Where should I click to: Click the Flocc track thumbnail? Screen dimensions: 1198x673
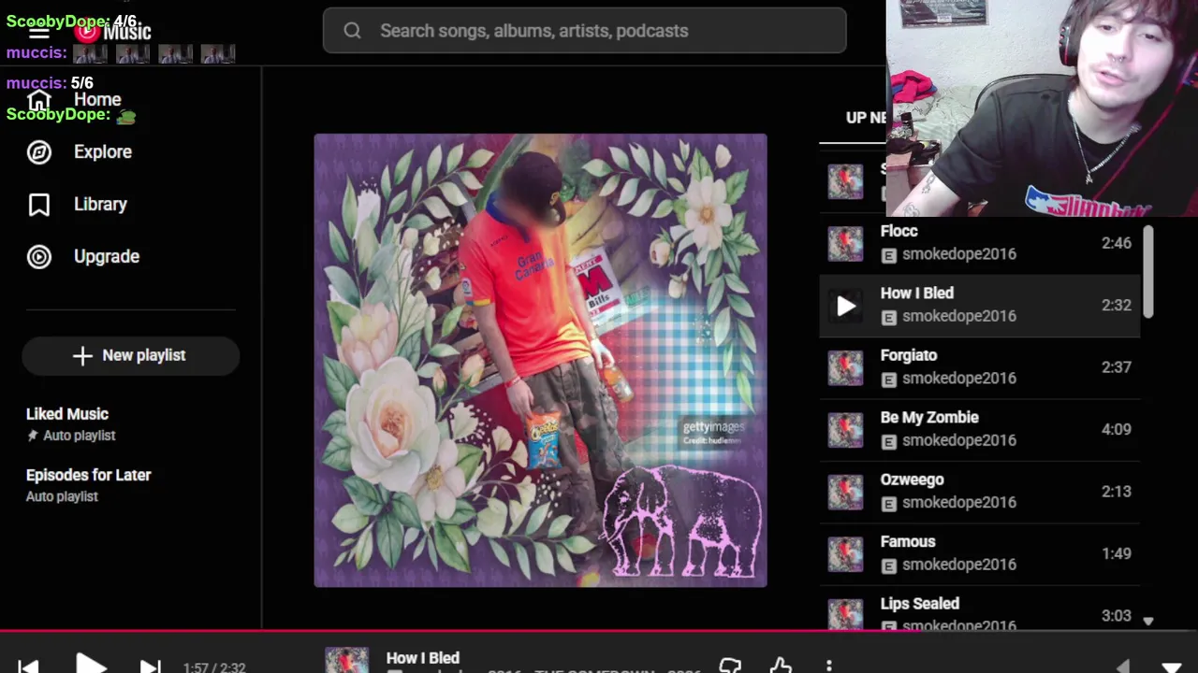coord(845,243)
